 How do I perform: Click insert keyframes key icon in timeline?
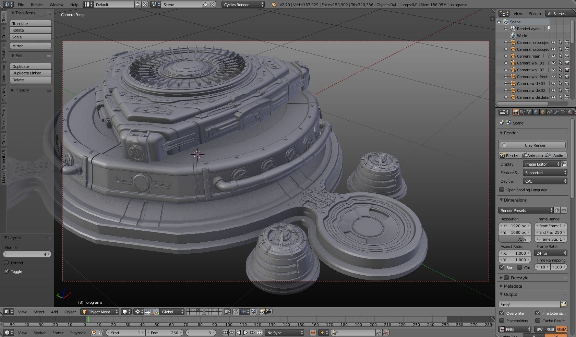pyautogui.click(x=379, y=333)
